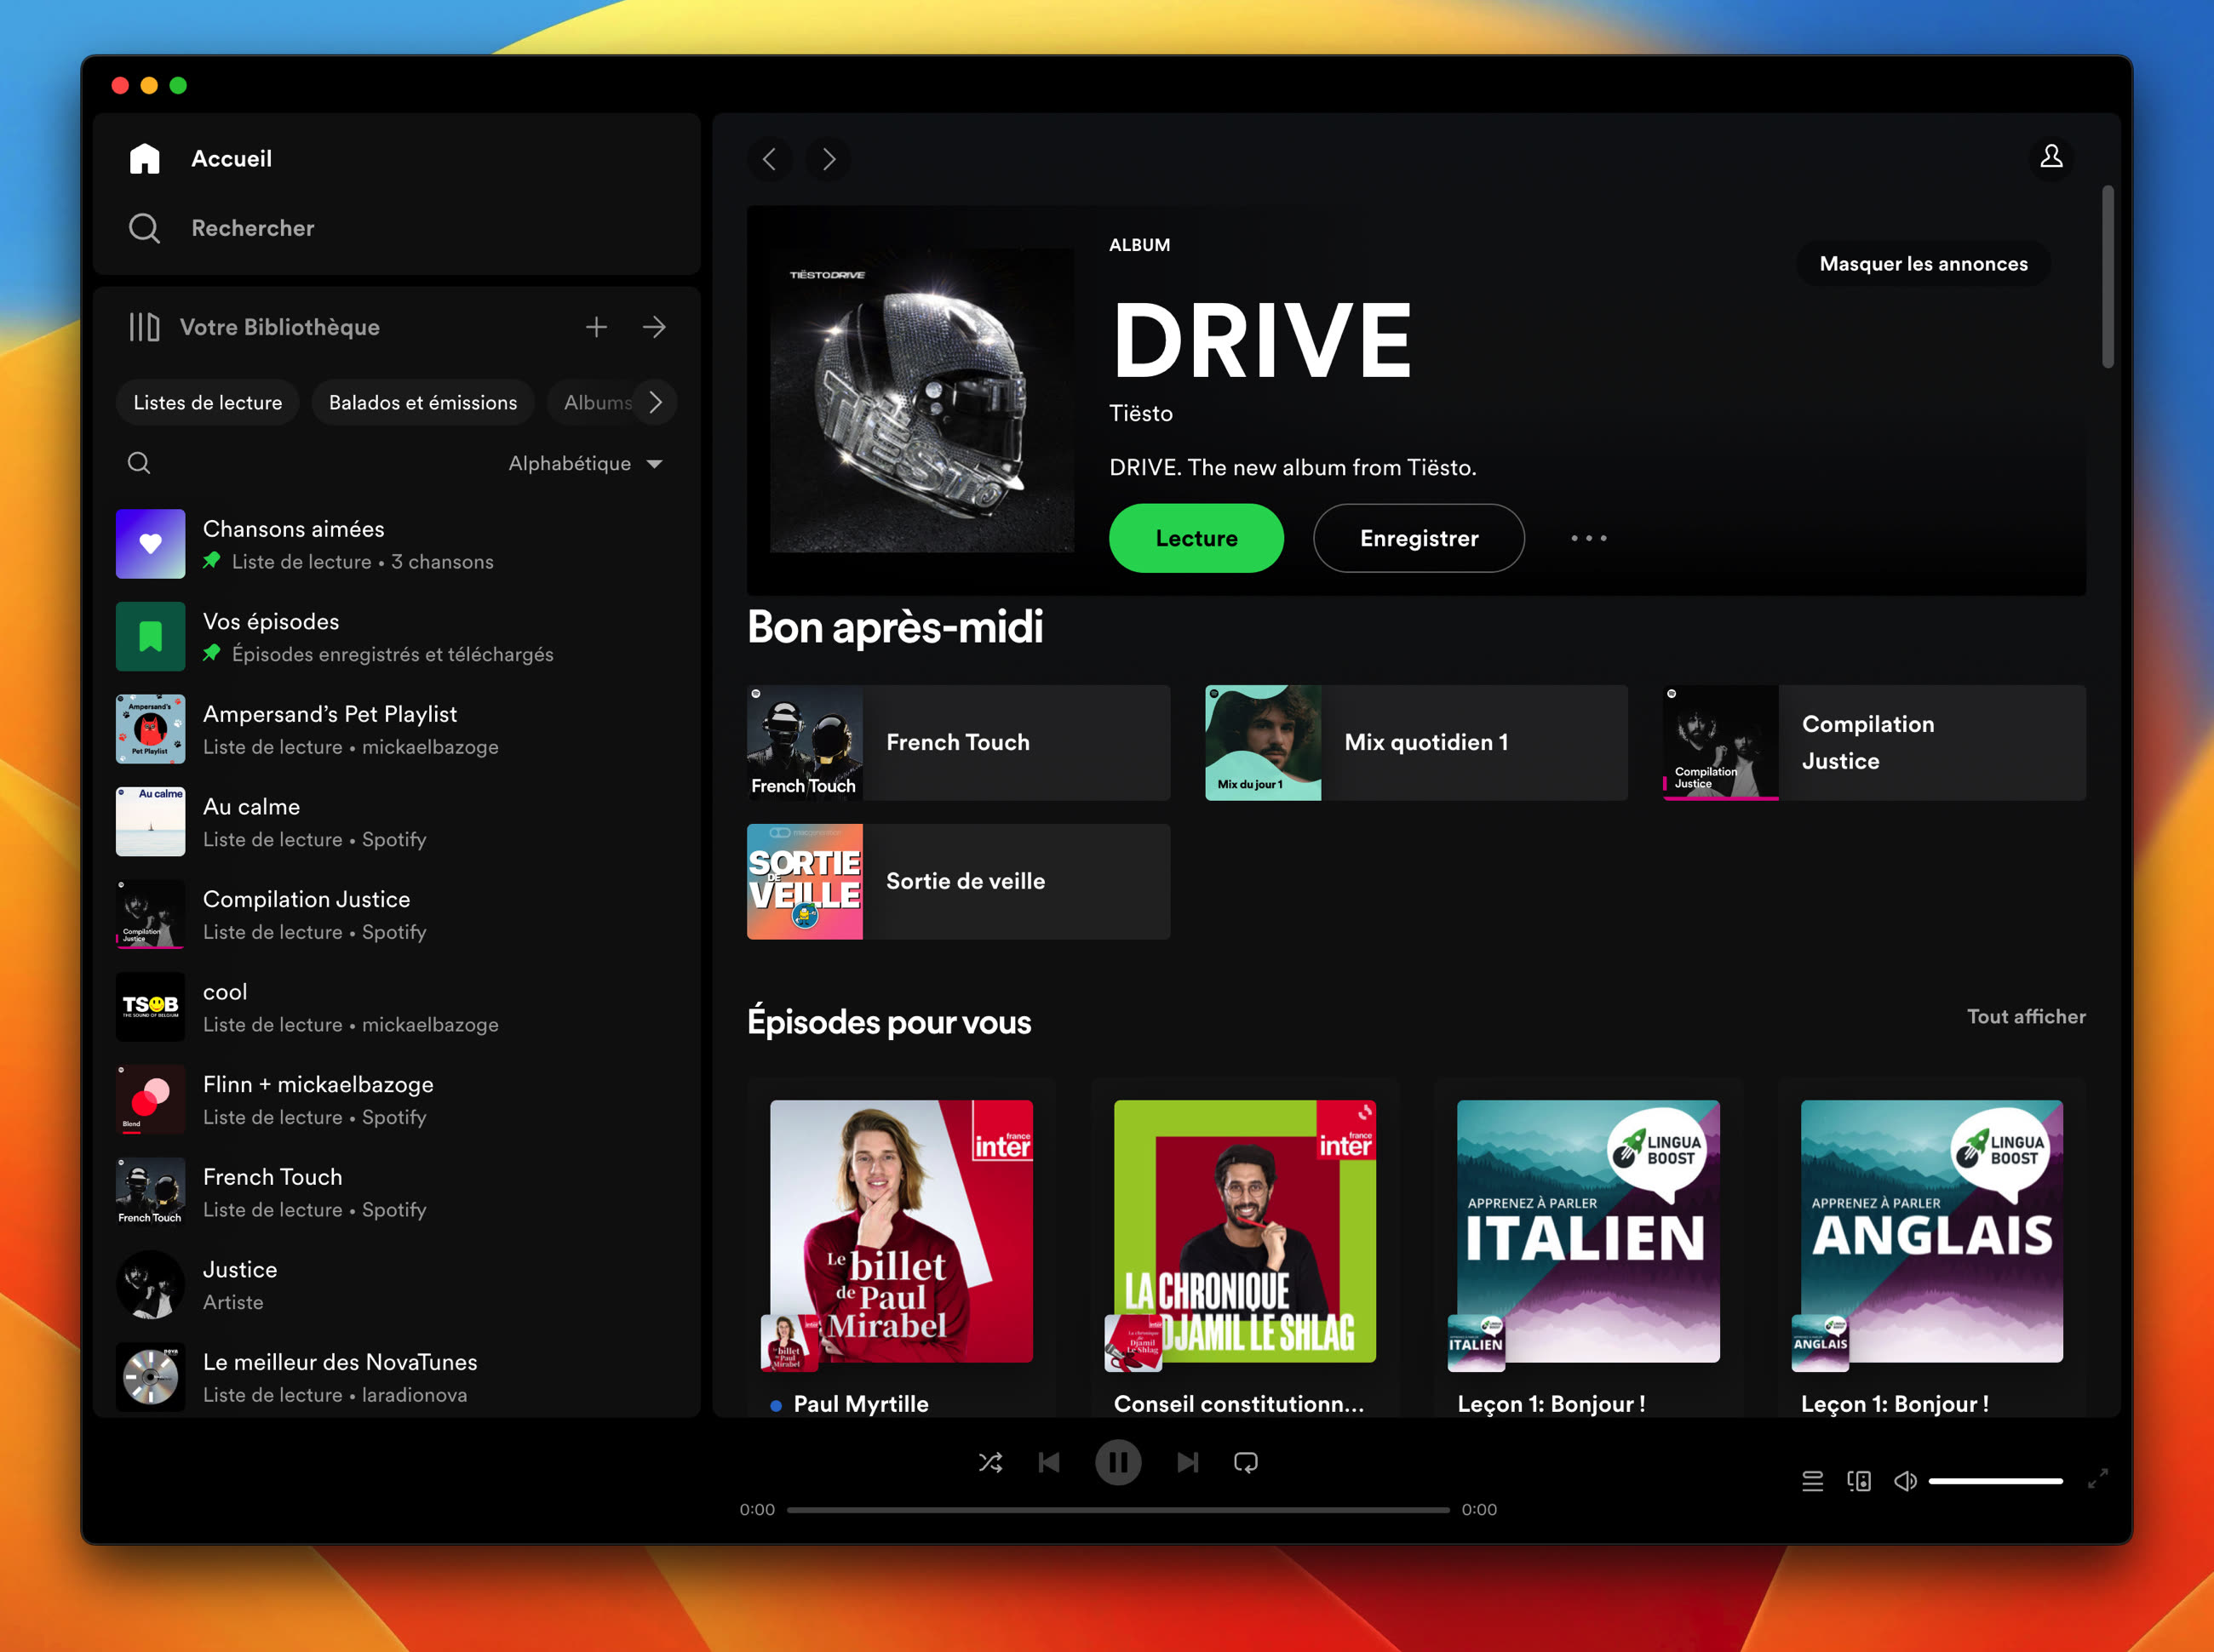Click the profile icon in top right
Image resolution: width=2214 pixels, height=1652 pixels.
[2052, 157]
